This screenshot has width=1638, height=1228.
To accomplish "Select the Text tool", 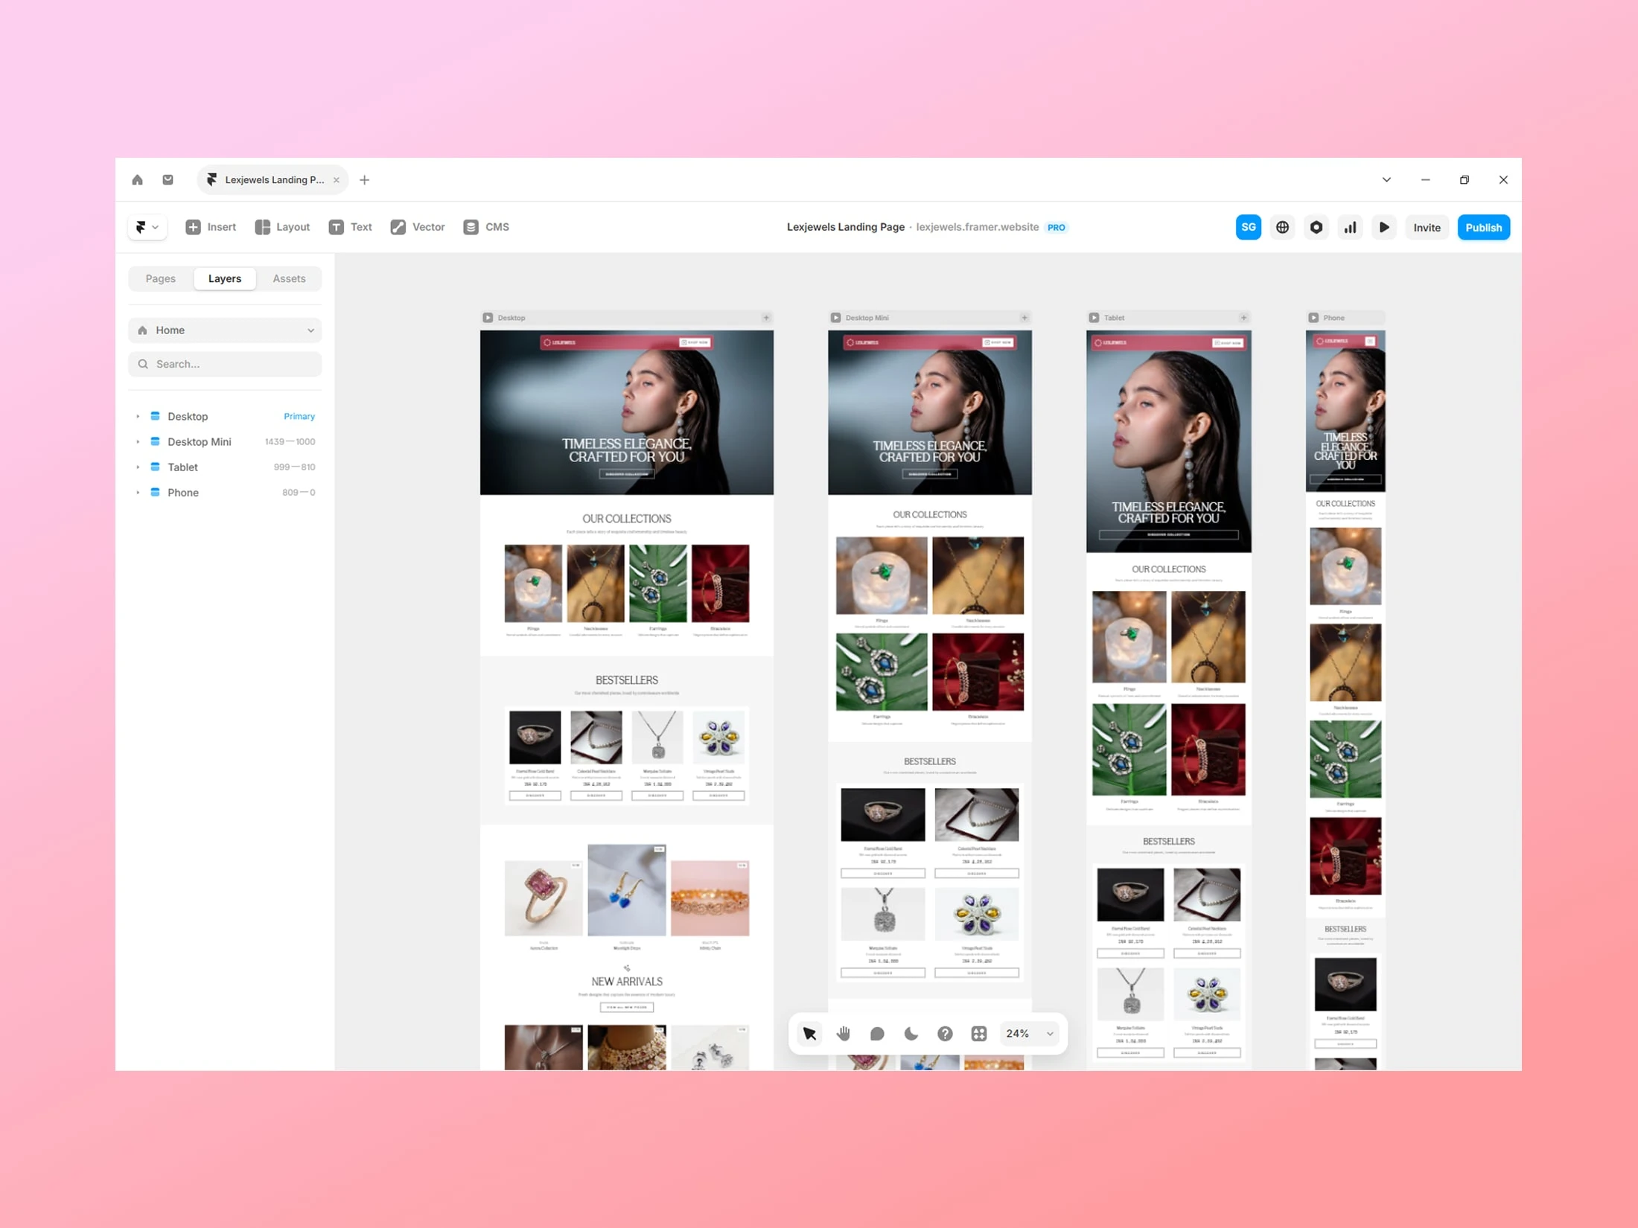I will point(350,227).
